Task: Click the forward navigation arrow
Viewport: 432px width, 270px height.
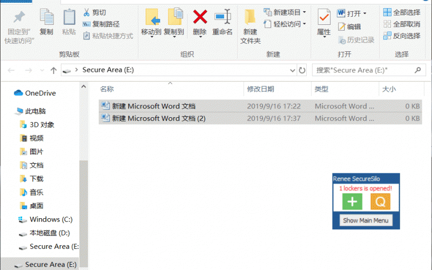Action: tap(29, 71)
